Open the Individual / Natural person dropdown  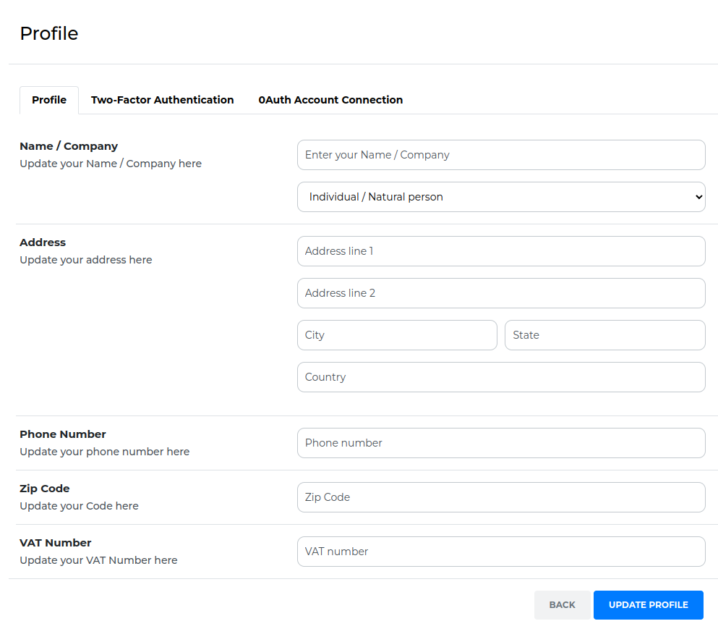(501, 197)
